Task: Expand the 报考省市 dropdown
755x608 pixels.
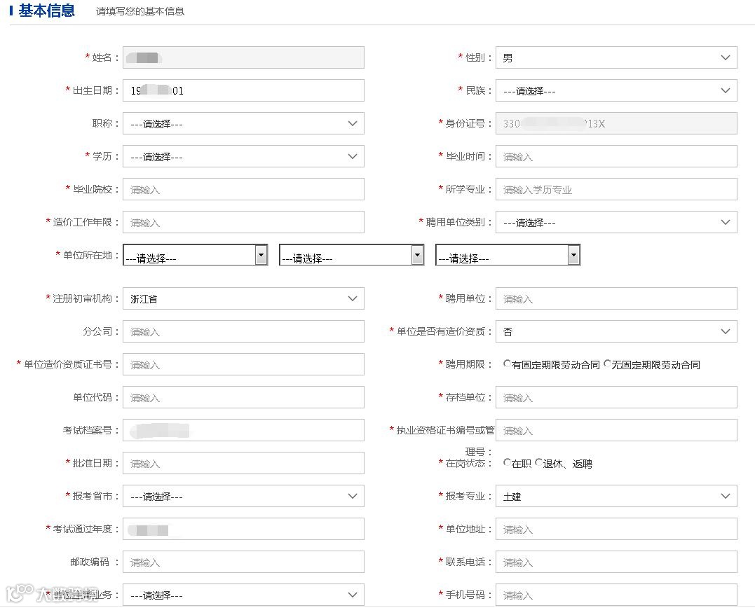Action: pyautogui.click(x=243, y=496)
